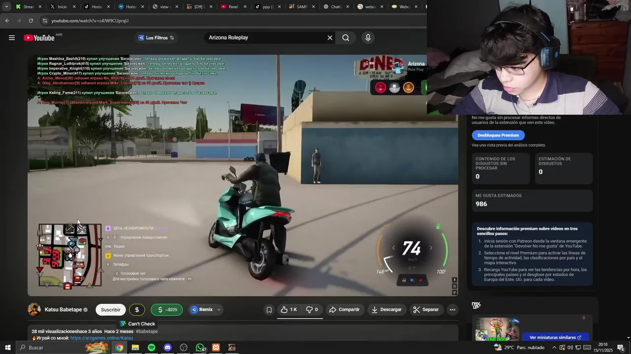
Task: Open Discord from the taskbar
Action: [x=168, y=348]
